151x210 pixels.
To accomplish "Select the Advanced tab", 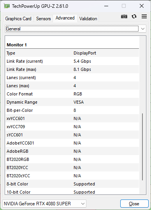I will [65, 18].
